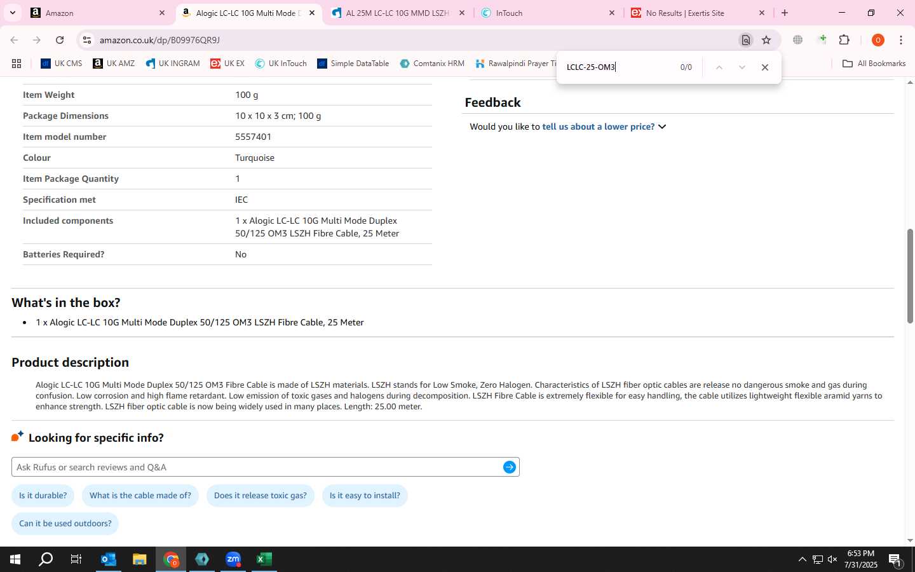915x572 pixels.
Task: Open Windows taskbar search
Action: click(x=46, y=559)
